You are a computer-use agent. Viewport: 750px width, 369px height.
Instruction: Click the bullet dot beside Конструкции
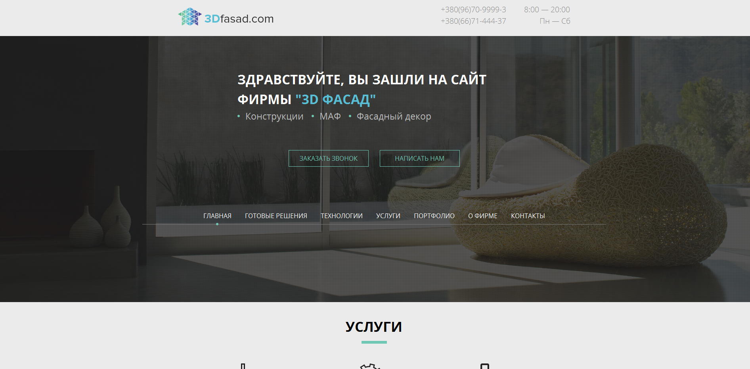(x=238, y=116)
